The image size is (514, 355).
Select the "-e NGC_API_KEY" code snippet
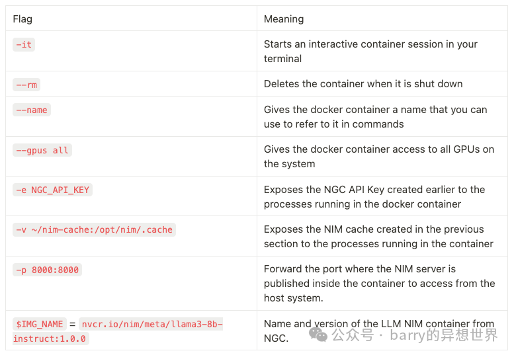pyautogui.click(x=52, y=190)
